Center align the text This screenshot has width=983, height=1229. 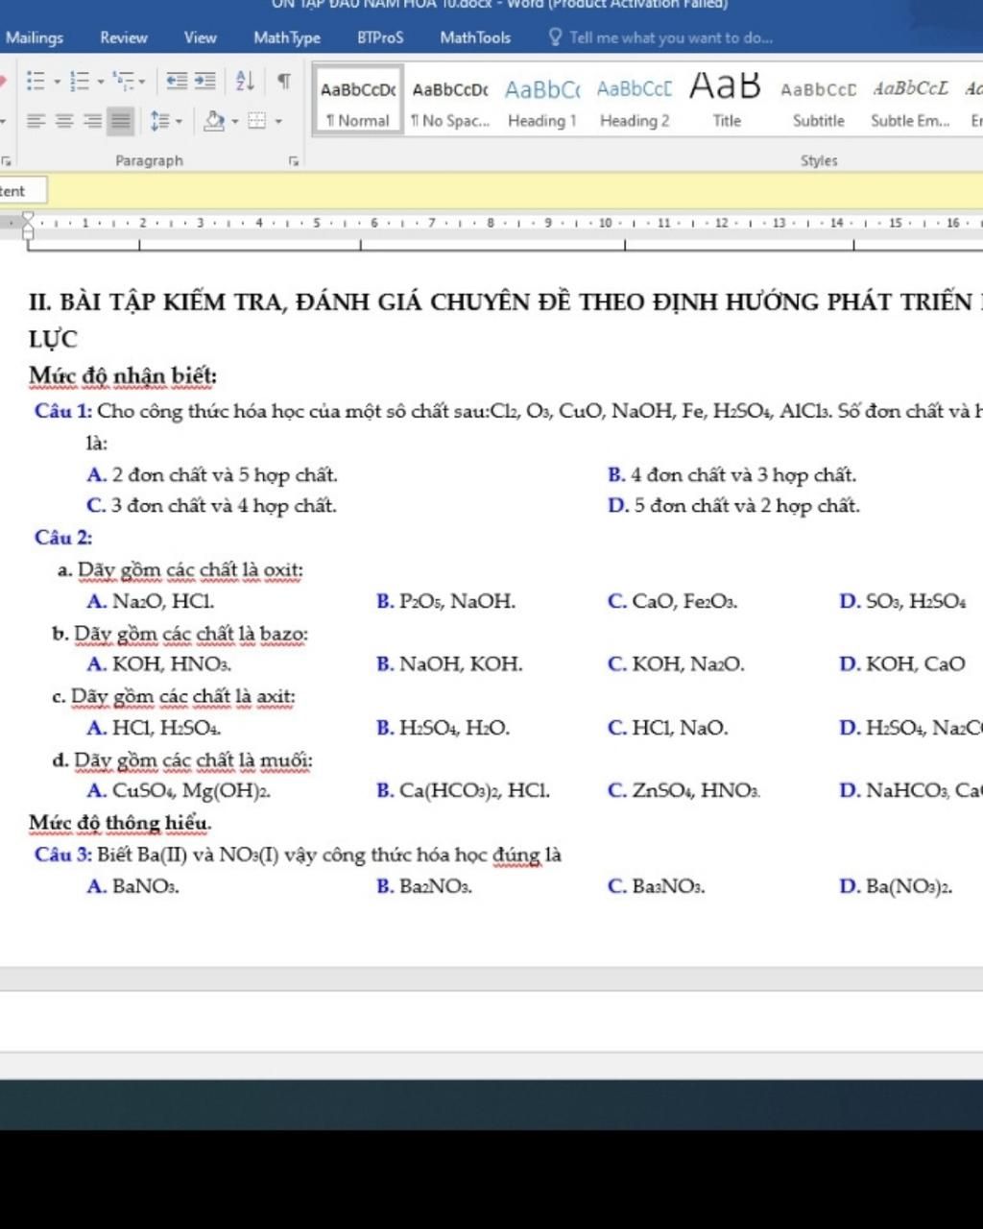[64, 121]
